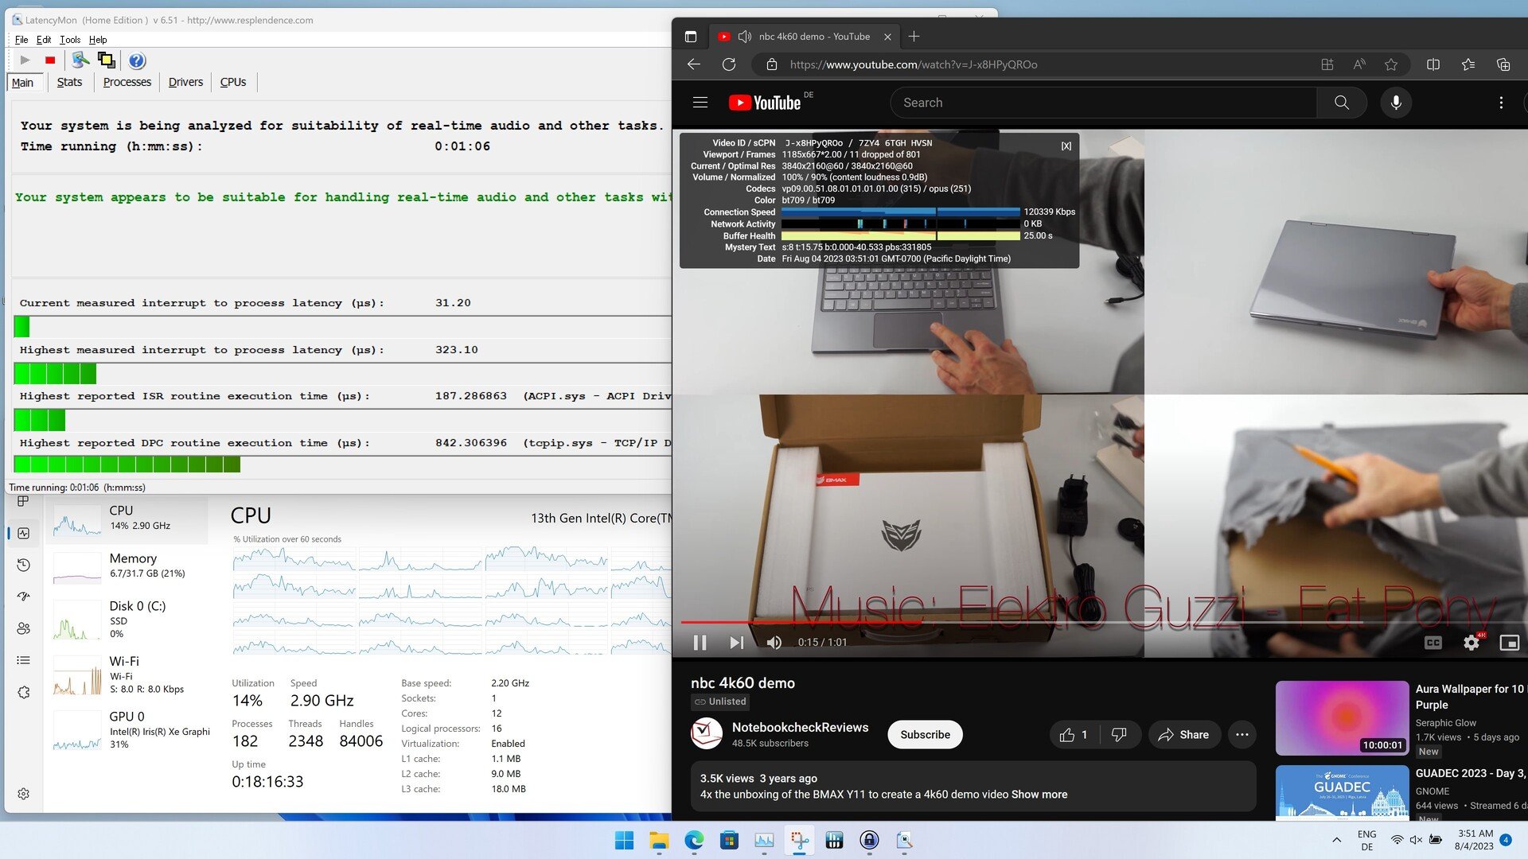Open Edge tab actions menu icon
Screen dimensions: 1528x859
[x=691, y=37]
